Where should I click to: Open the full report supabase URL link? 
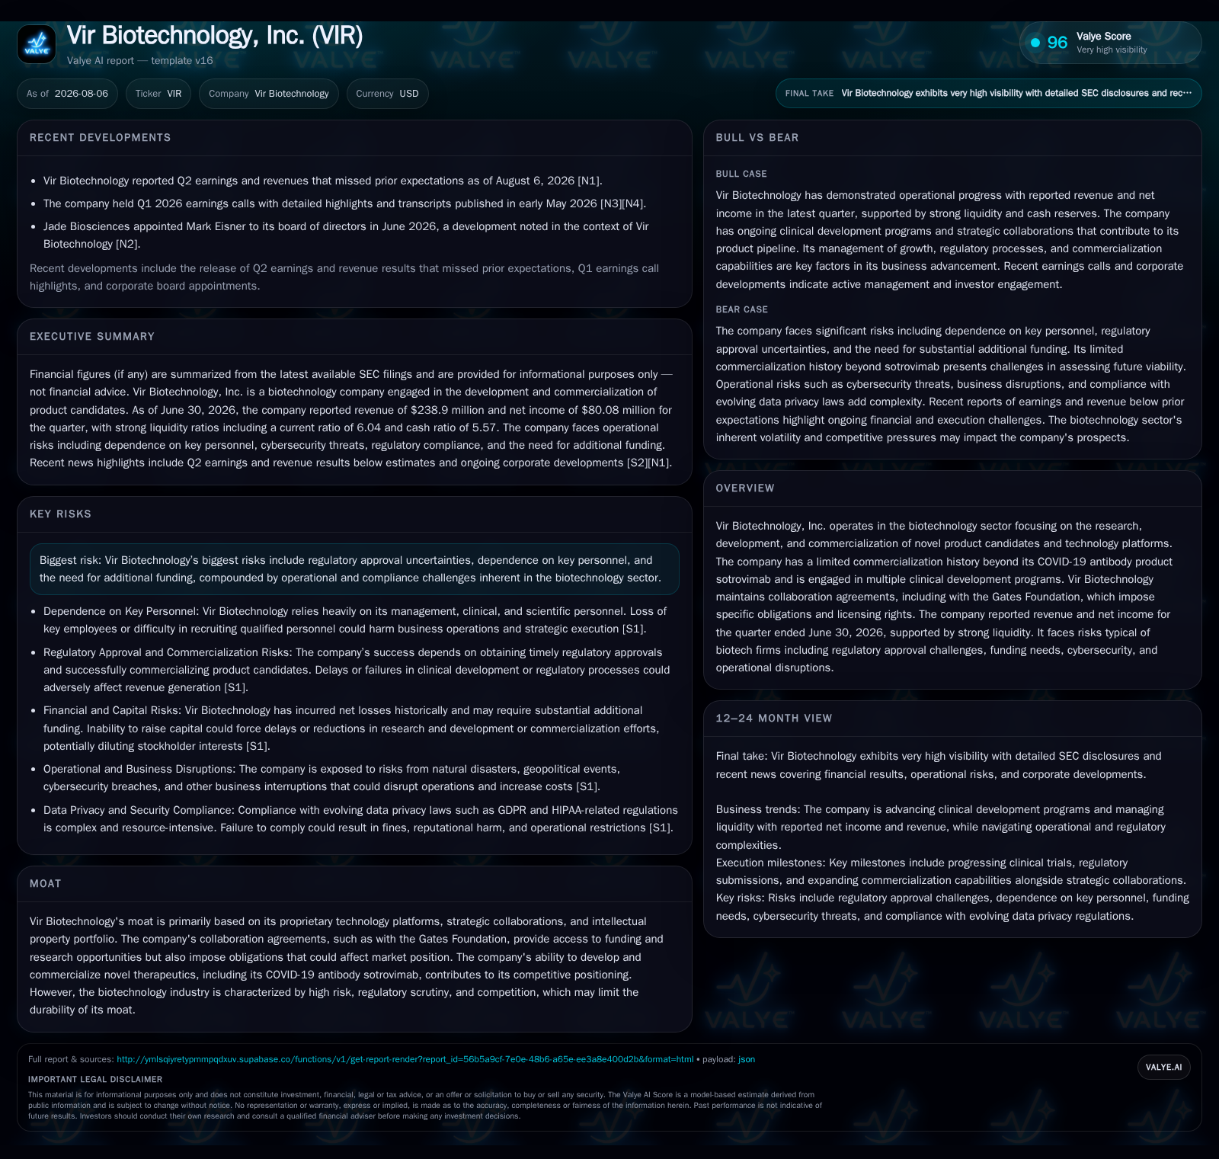click(405, 1059)
